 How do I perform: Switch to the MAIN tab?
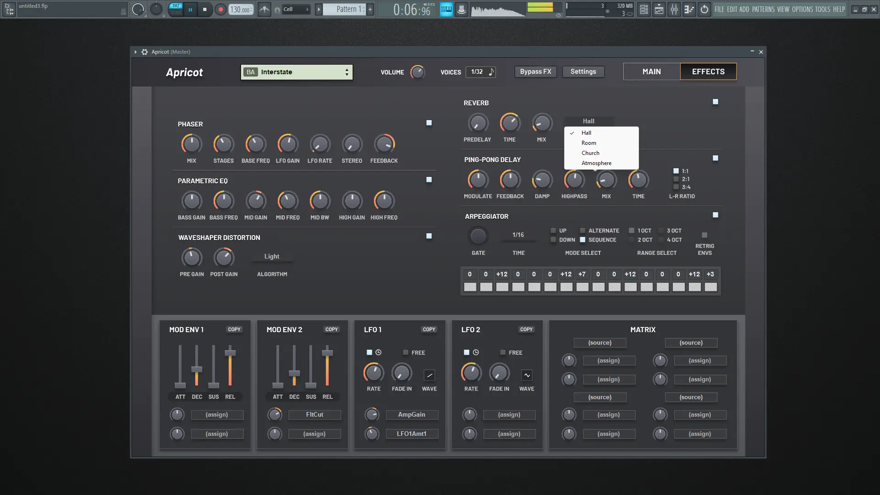click(x=651, y=71)
